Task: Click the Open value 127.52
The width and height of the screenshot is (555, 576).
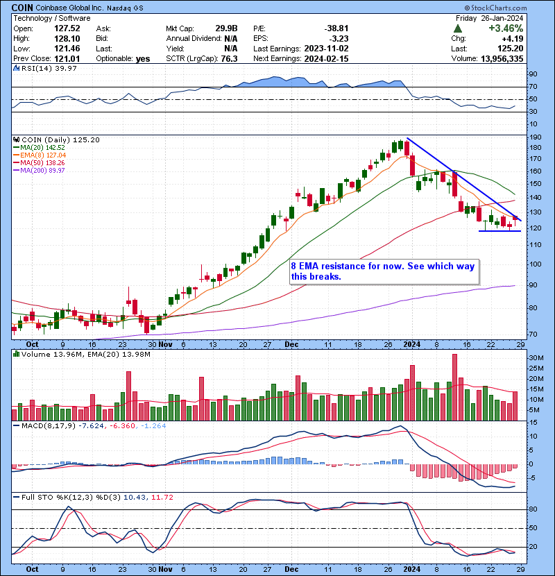Action: coord(67,28)
